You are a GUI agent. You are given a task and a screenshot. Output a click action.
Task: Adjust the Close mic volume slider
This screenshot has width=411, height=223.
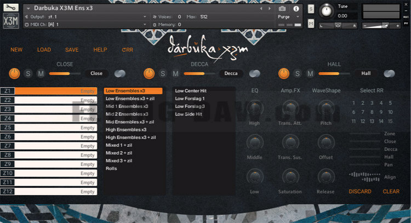click(65, 73)
